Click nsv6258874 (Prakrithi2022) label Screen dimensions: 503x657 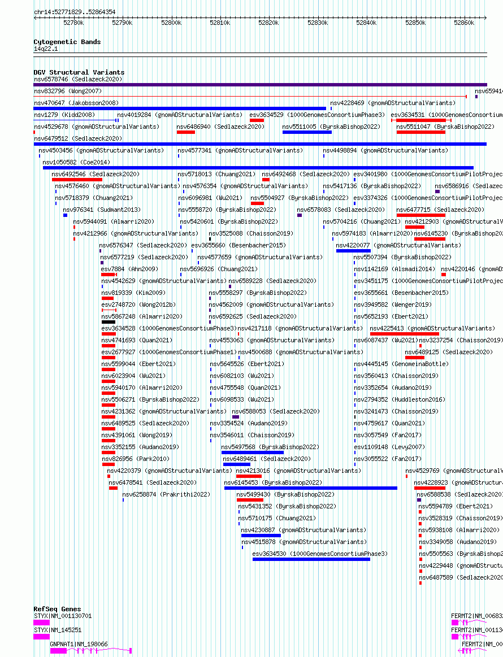tap(166, 494)
